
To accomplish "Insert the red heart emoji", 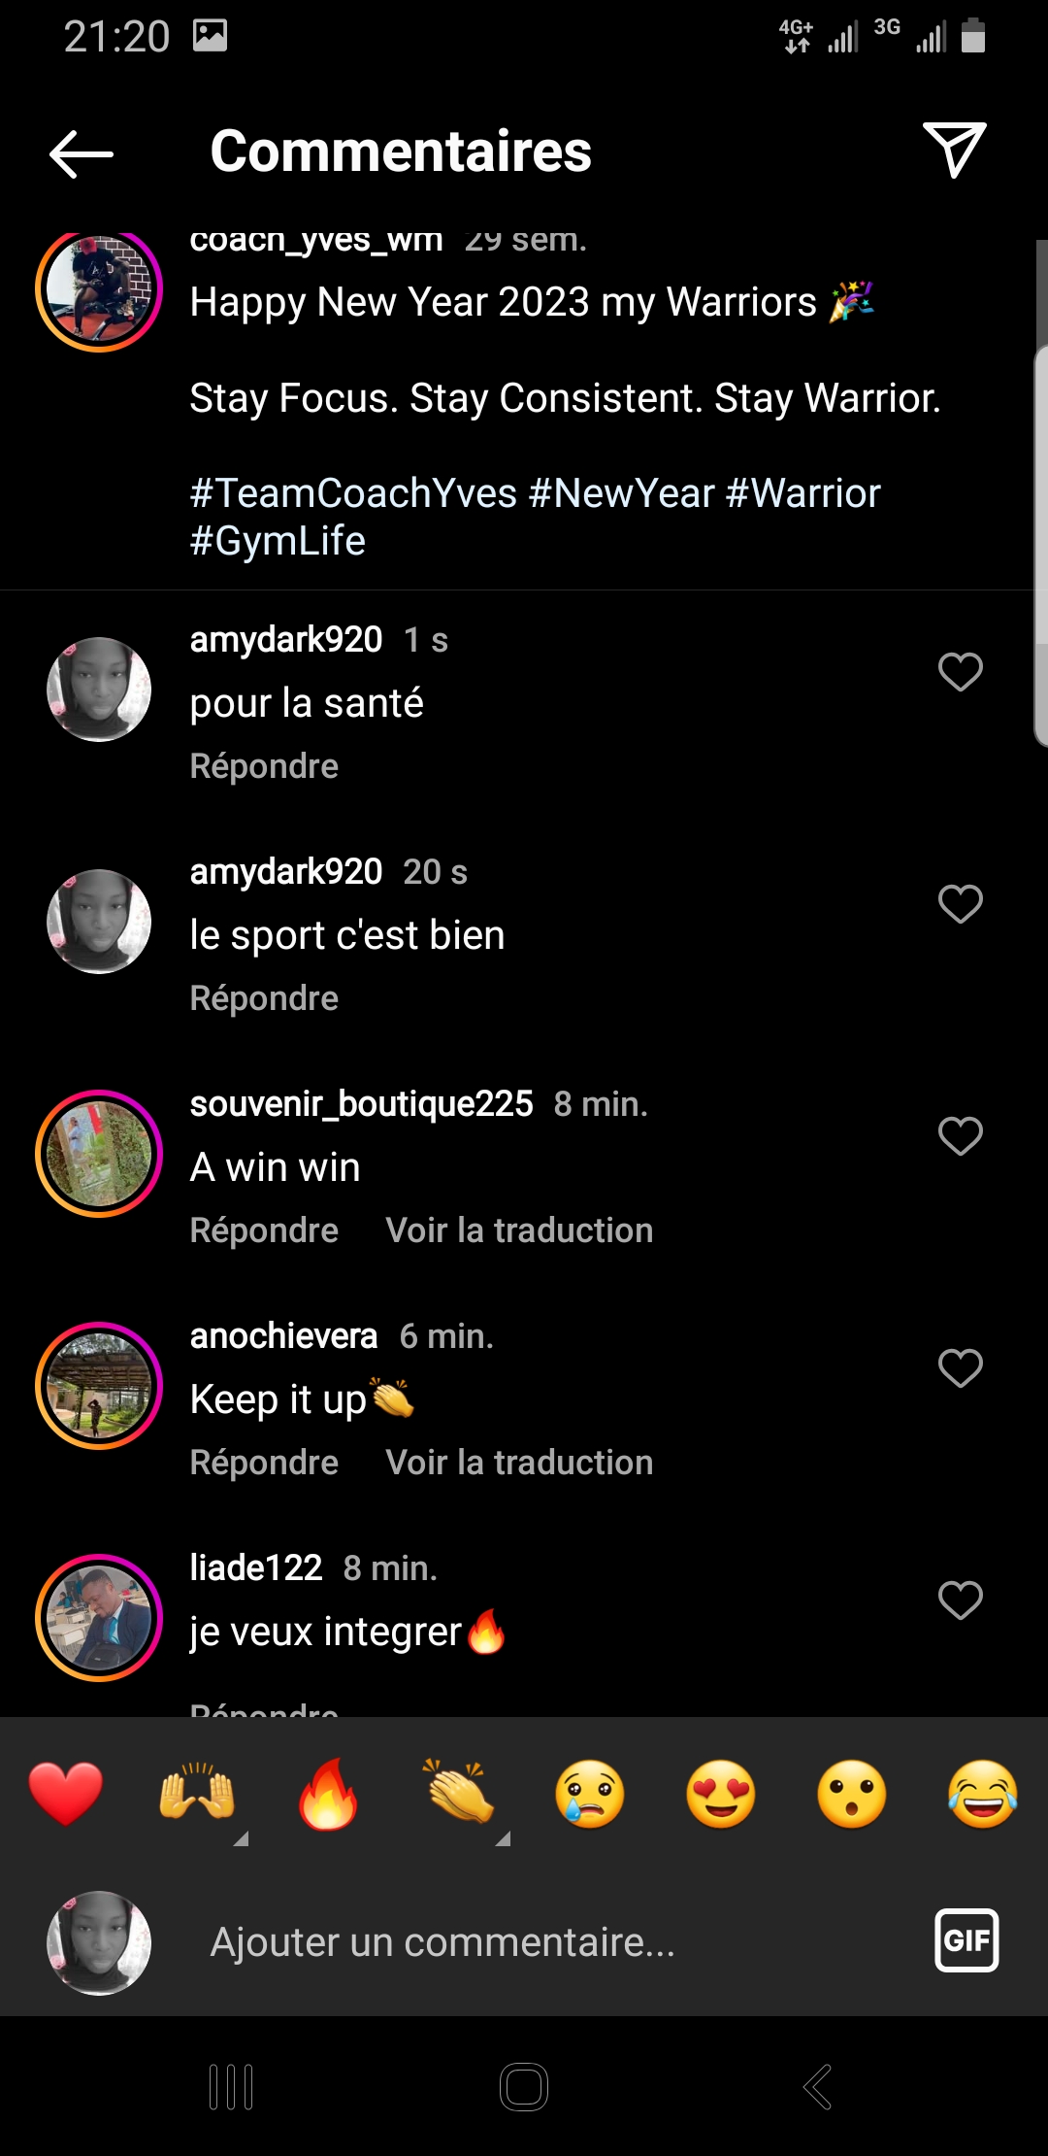I will click(66, 1793).
